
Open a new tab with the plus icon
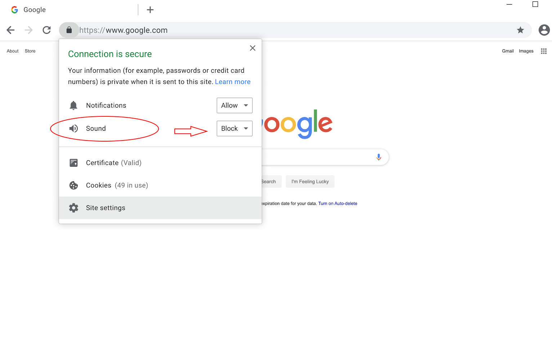click(150, 10)
